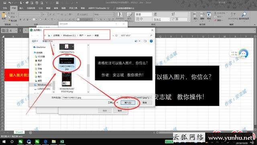This screenshot has width=257, height=145.
Task: Select OneDrive in the dialog navigation pane
Action: click(40, 47)
